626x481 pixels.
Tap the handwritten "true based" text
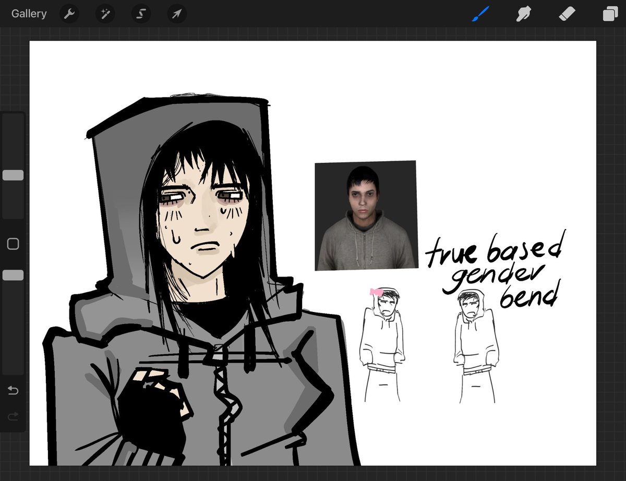pos(495,250)
